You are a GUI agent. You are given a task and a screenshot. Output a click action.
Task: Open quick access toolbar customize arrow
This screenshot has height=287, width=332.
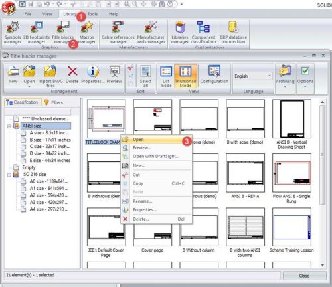click(x=181, y=4)
